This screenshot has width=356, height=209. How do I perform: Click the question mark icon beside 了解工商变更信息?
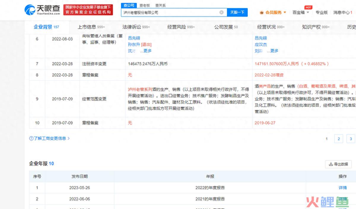pyautogui.click(x=31, y=138)
